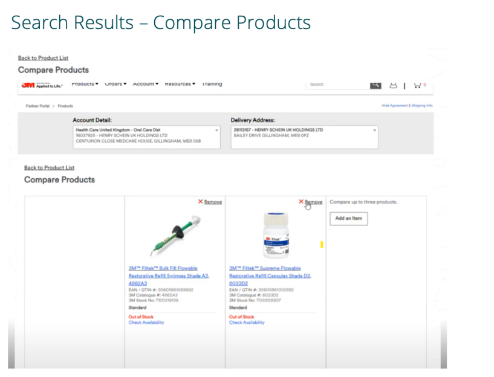Expand the Orders menu
The height and width of the screenshot is (377, 494).
(x=115, y=84)
